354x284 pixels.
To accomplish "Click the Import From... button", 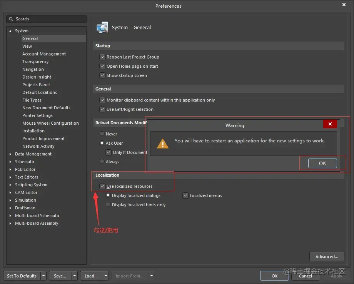I will [130, 276].
